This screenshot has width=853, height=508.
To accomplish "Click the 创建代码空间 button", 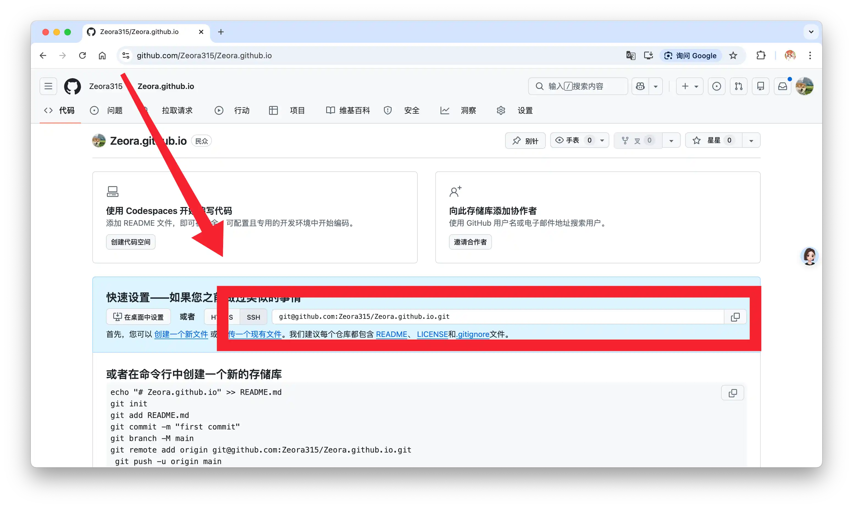I will point(131,242).
